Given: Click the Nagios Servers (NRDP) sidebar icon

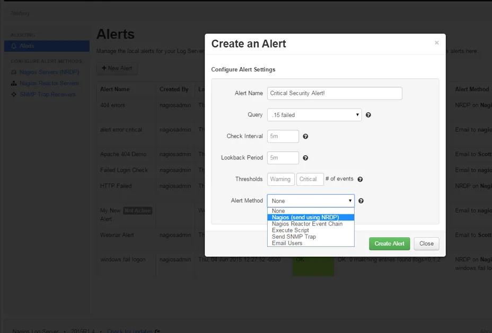Looking at the screenshot, I should pos(14,72).
